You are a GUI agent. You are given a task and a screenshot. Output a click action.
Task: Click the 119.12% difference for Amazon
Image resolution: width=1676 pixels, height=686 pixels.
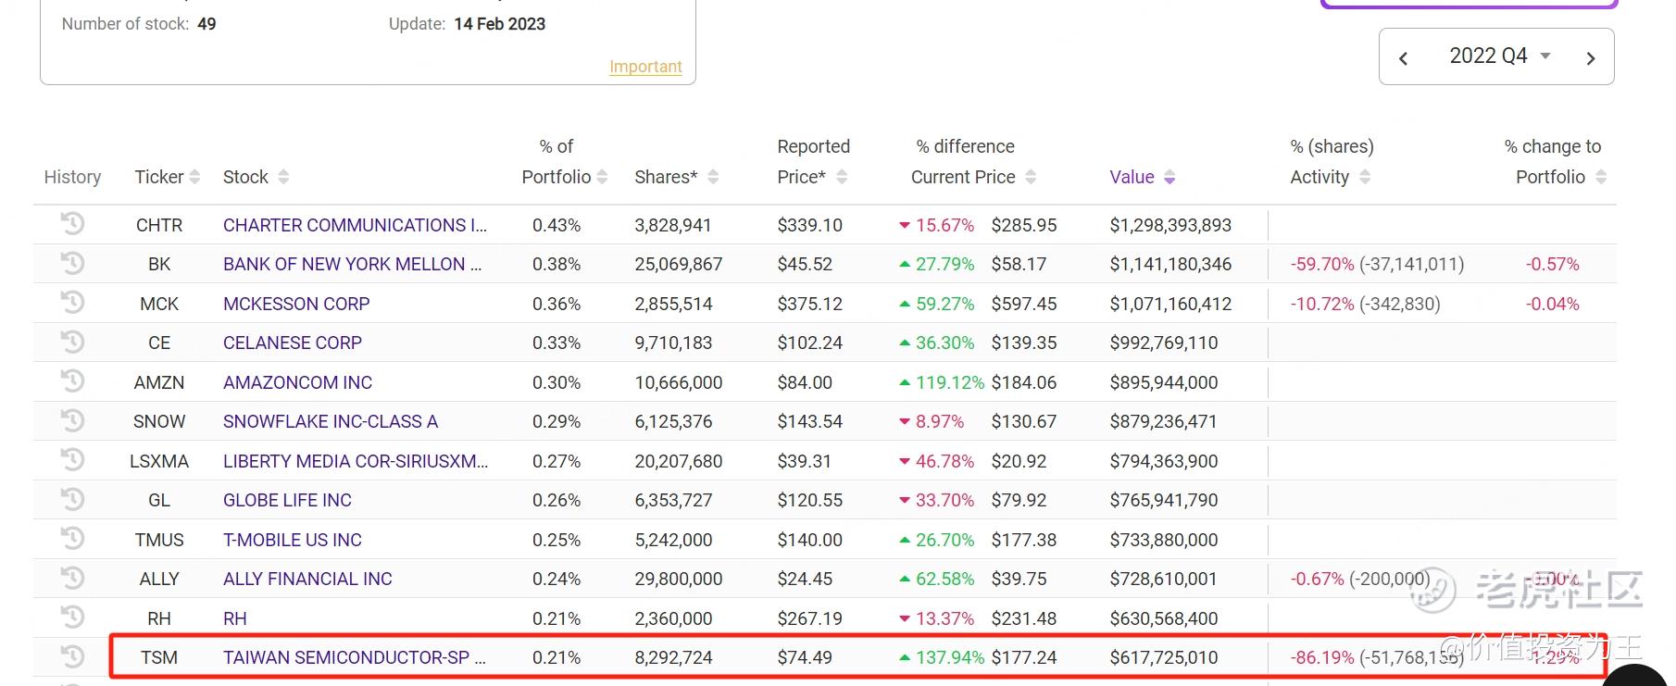tap(942, 382)
